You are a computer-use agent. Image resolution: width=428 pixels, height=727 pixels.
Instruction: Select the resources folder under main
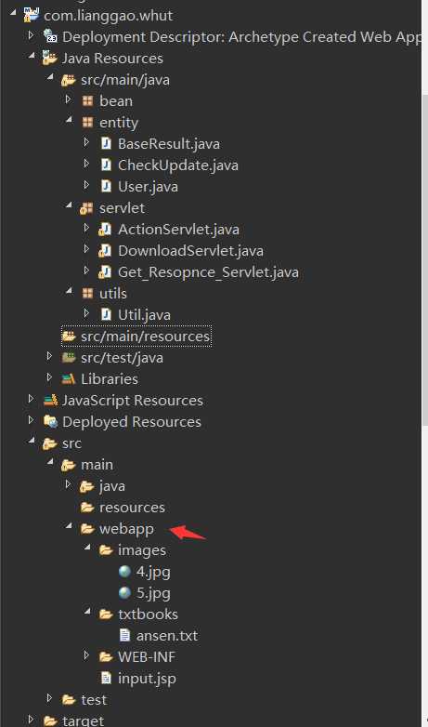point(132,508)
